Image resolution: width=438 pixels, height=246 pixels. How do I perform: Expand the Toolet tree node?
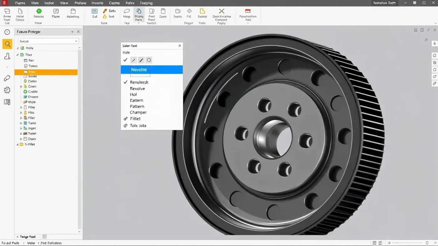coord(21,134)
